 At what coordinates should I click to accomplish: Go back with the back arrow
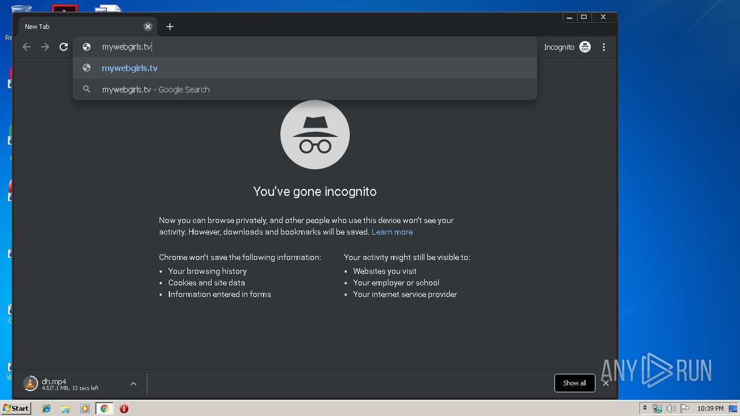coord(27,47)
